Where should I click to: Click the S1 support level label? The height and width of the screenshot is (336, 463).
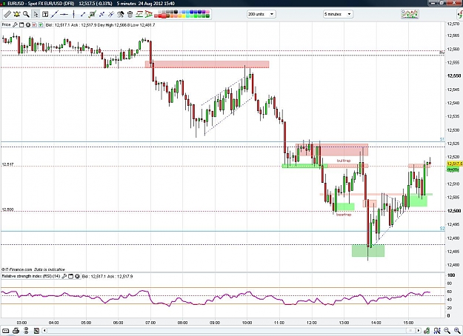pos(442,139)
